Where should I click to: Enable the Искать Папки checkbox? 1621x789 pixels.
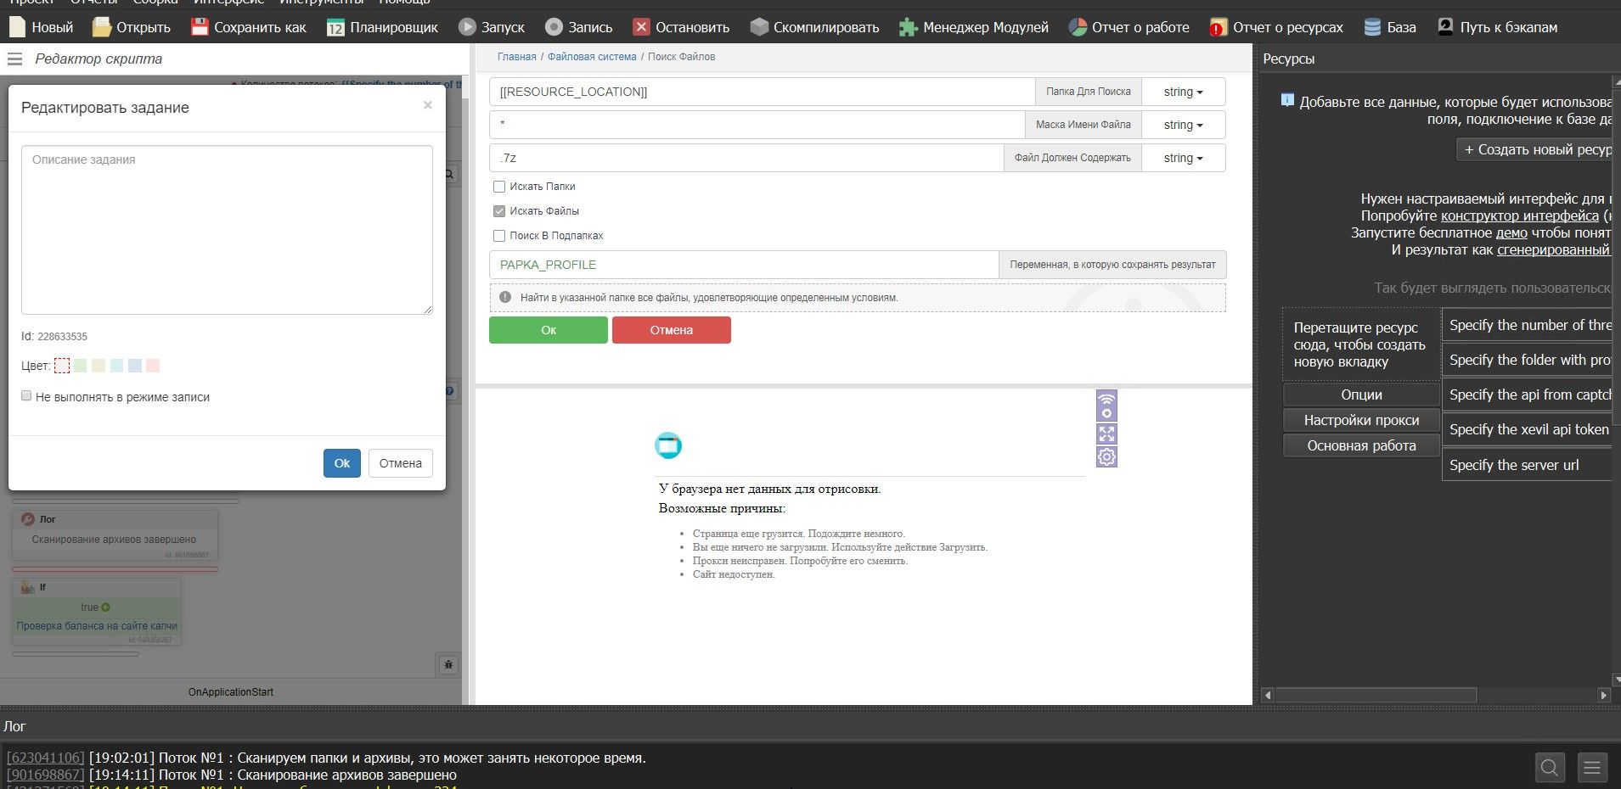499,187
